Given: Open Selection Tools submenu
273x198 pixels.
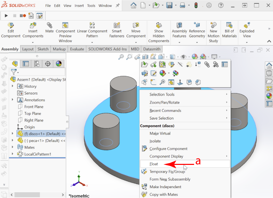Looking at the screenshot, I should click(185, 94).
